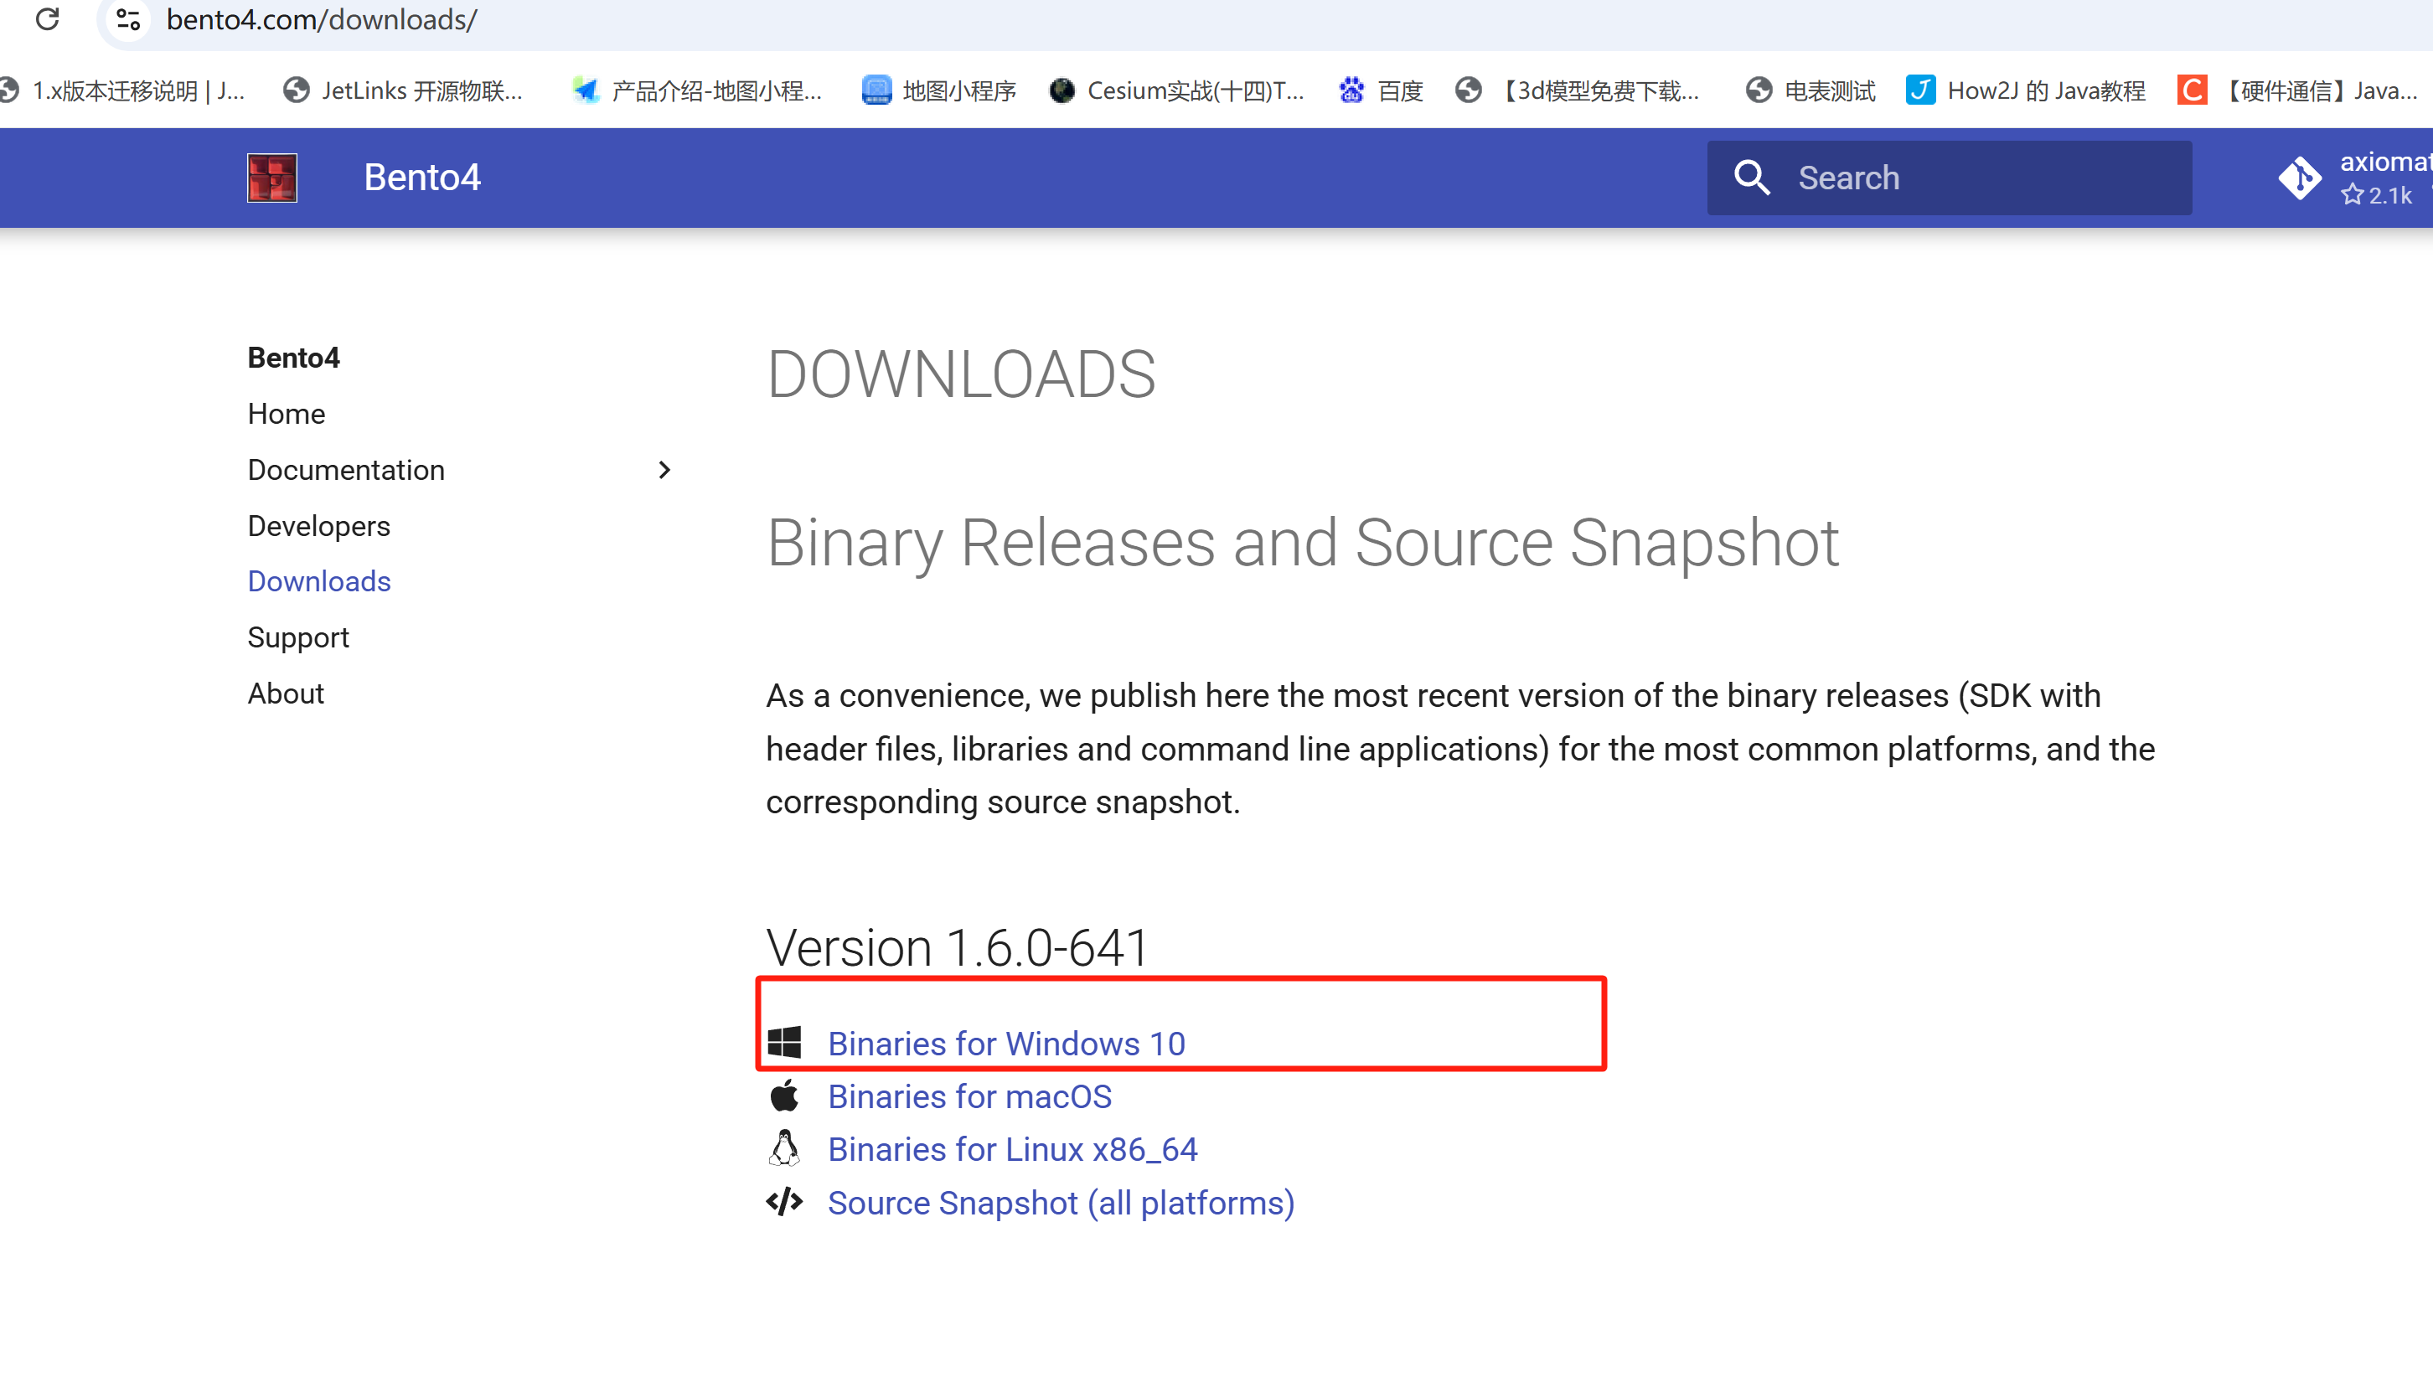Click the browser reload icon
Screen dimensions: 2433x1382
click(48, 19)
